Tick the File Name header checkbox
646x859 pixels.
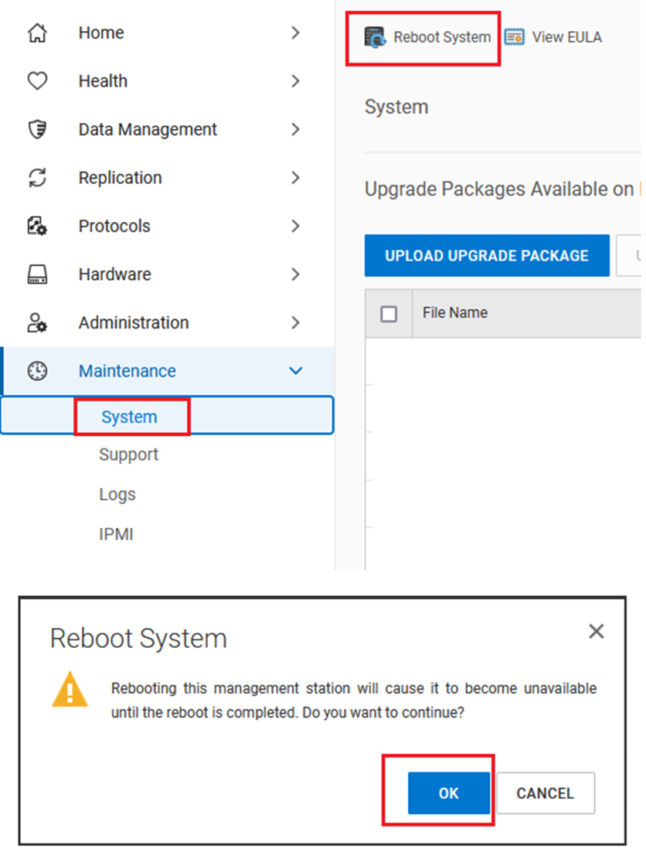pyautogui.click(x=389, y=314)
